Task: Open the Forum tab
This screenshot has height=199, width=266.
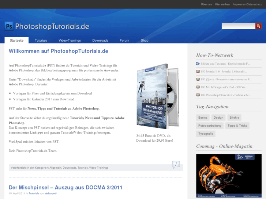Action: [x=124, y=41]
